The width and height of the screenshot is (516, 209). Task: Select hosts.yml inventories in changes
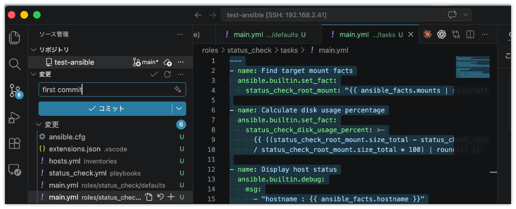[x=111, y=161]
